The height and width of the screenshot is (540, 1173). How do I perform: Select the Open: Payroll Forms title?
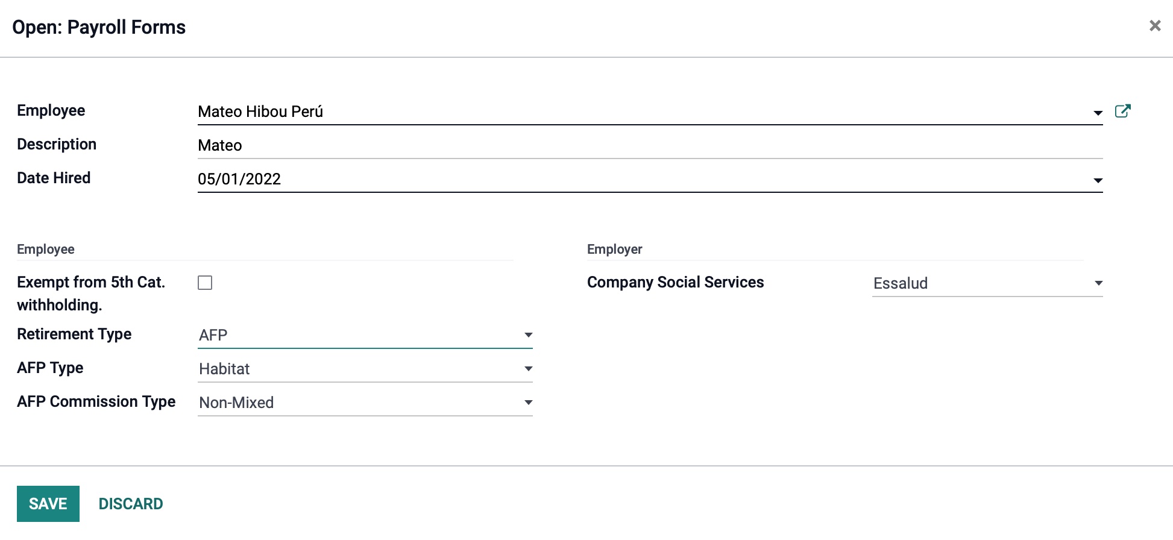(x=99, y=27)
